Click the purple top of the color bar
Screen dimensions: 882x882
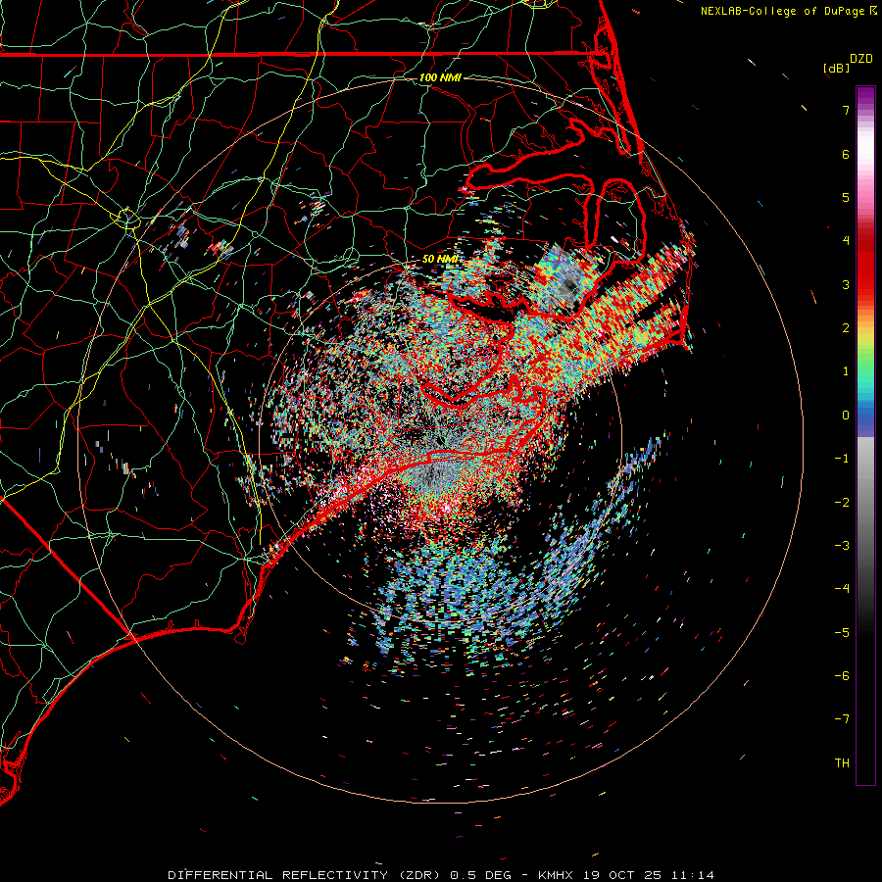pyautogui.click(x=865, y=96)
